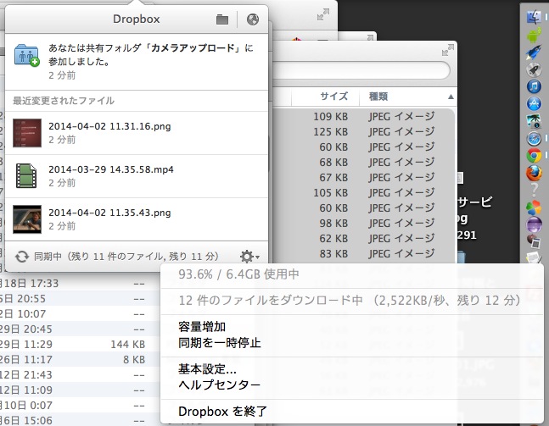Sort Finder list by サイズ column
The width and height of the screenshot is (549, 426).
click(x=333, y=96)
